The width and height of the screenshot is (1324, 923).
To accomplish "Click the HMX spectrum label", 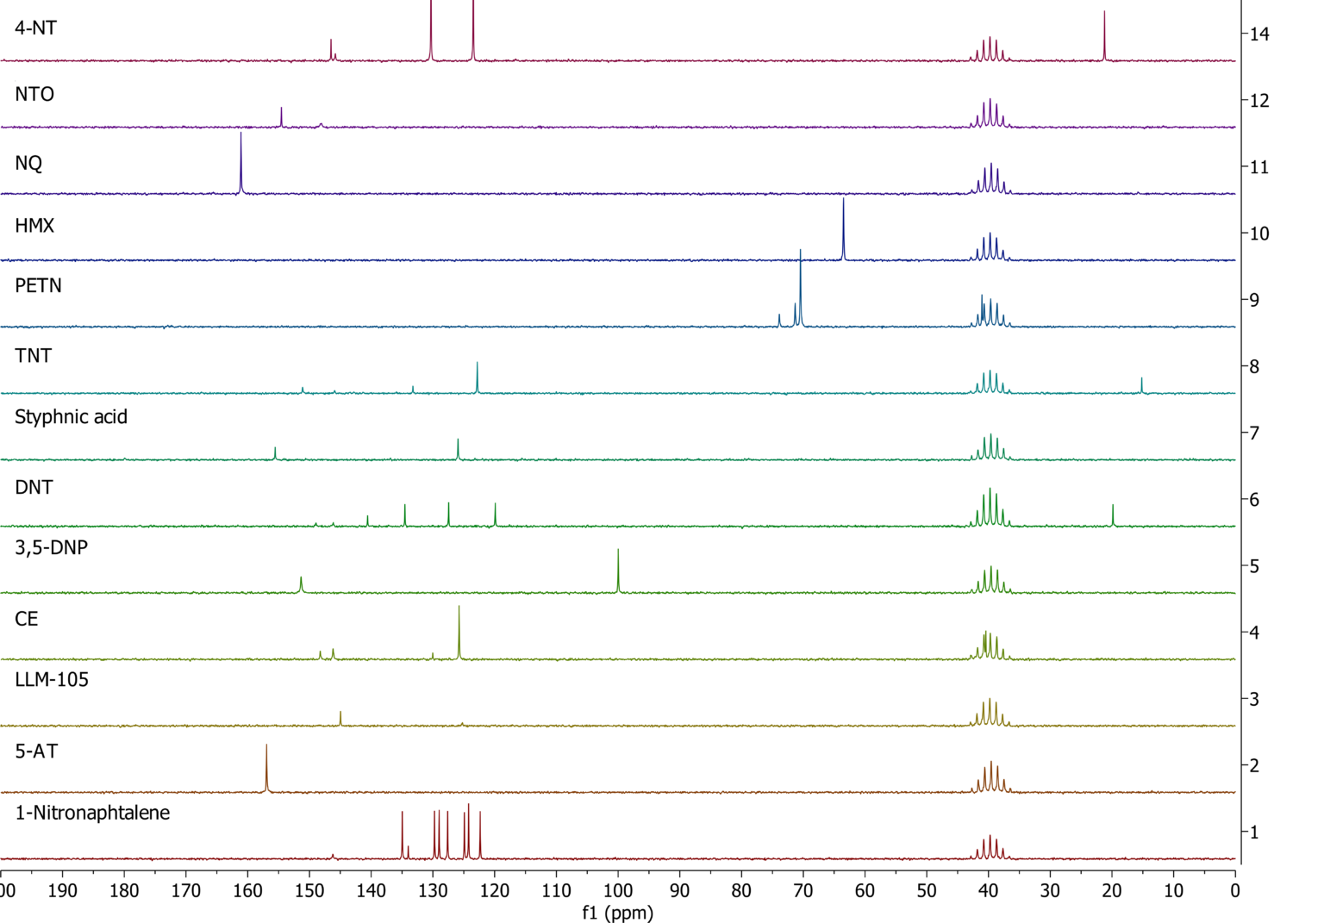I will click(x=34, y=226).
